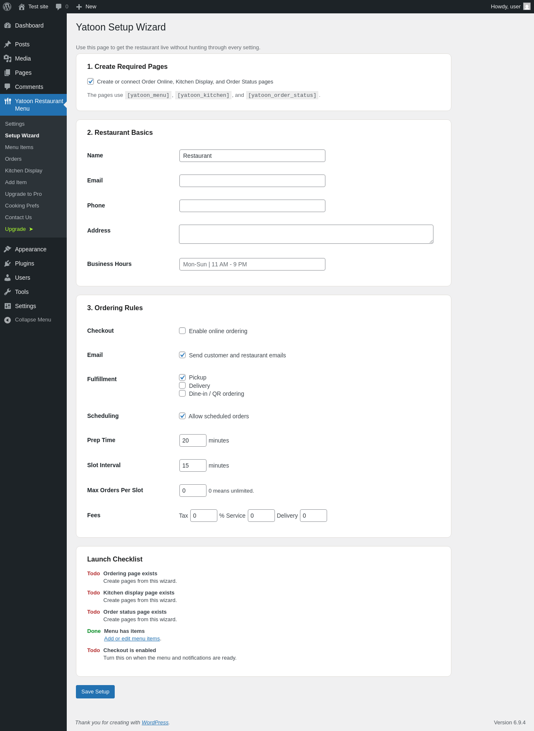The width and height of the screenshot is (534, 731).
Task: Toggle Dine-in / QR ordering checkbox
Action: 182,393
